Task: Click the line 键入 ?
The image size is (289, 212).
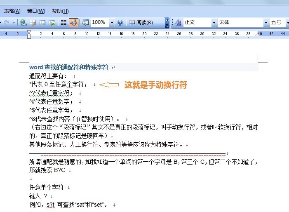Action: point(38,196)
